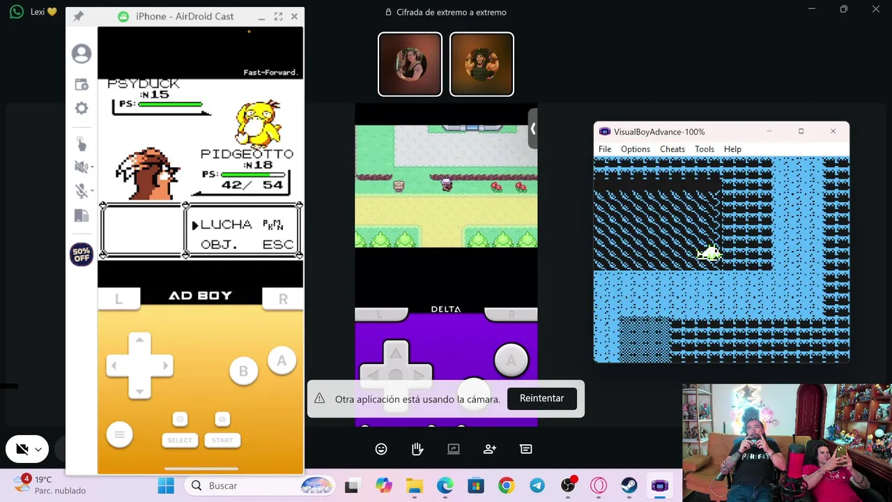Tap Delta emulator A button
The width and height of the screenshot is (892, 502).
pyautogui.click(x=511, y=360)
